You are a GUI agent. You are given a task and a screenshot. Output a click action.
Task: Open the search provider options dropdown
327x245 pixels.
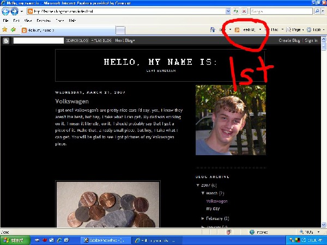tap(323, 11)
